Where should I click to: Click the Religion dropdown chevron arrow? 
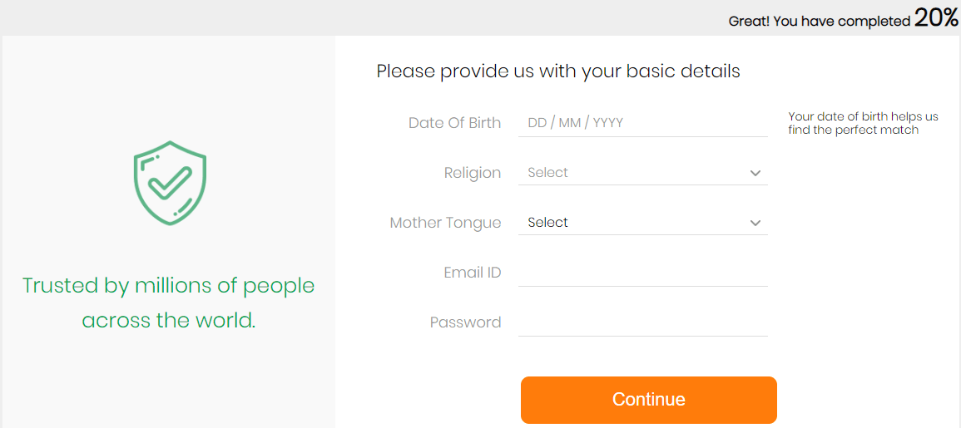pos(755,174)
